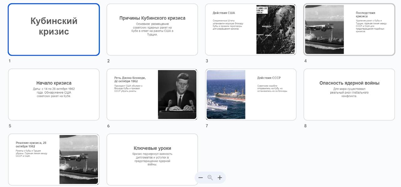Click the heading Действия США
Screen dimensions: 401x187
coord(224,13)
